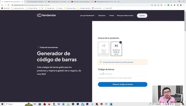Open Chrome from the taskbar

coord(54,104)
